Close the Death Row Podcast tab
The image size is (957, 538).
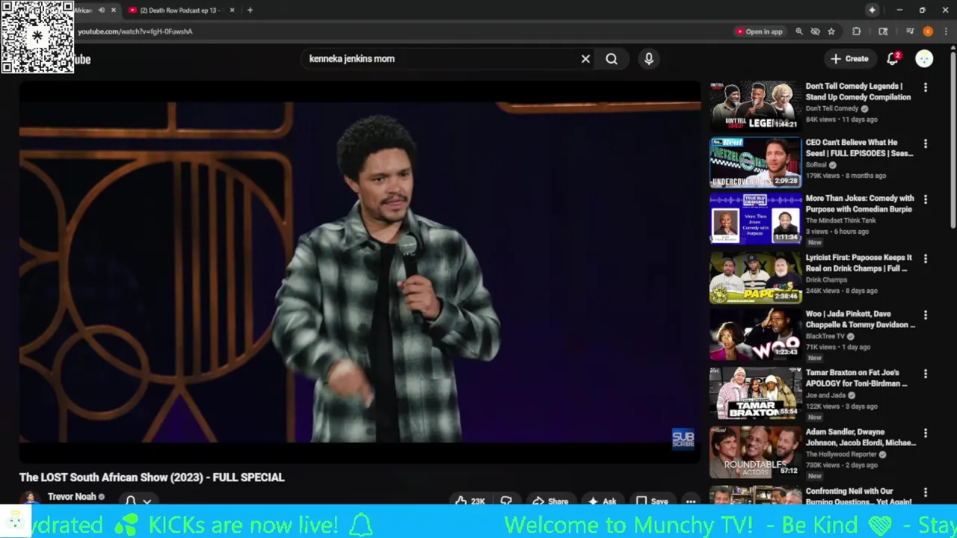232,10
